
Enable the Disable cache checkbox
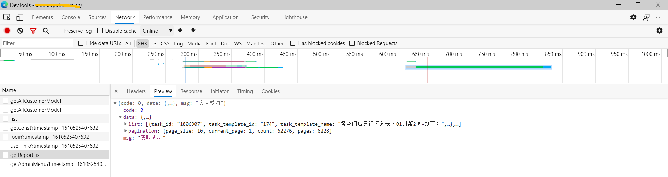click(100, 31)
